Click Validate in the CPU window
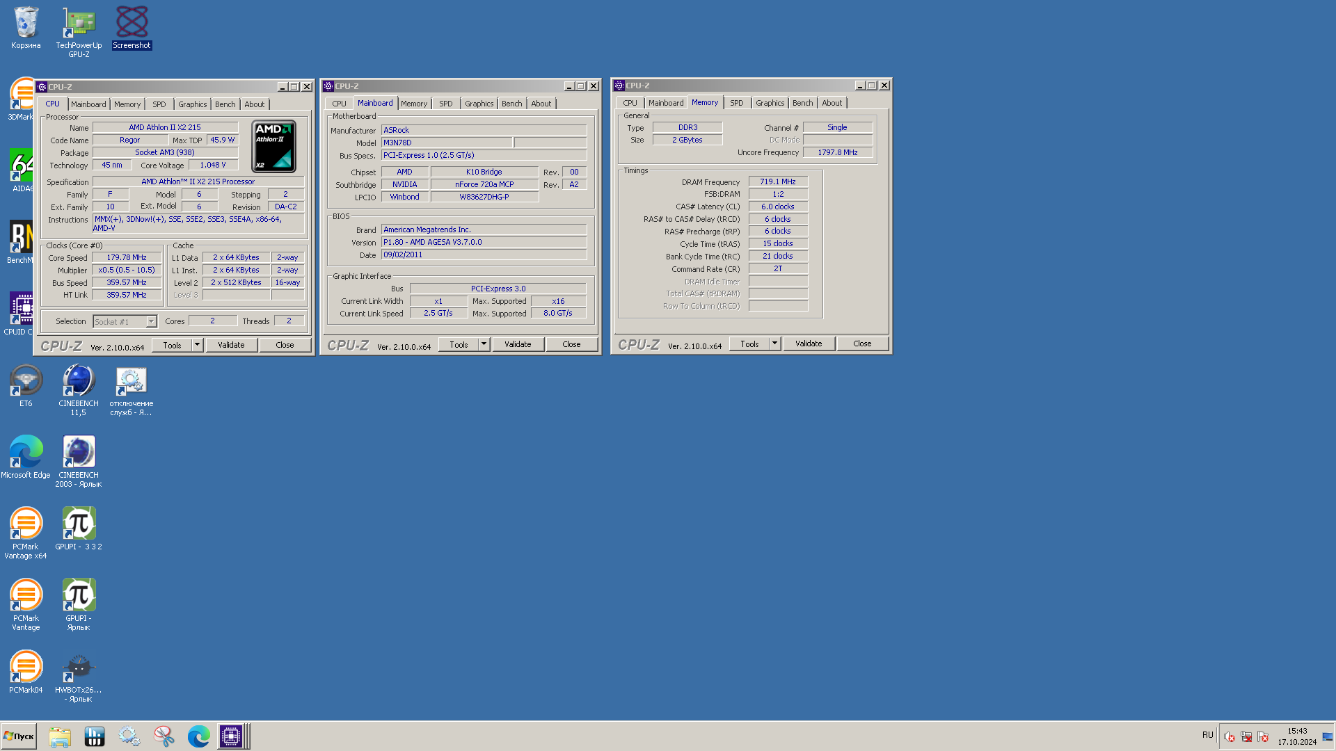Image resolution: width=1336 pixels, height=751 pixels. pyautogui.click(x=231, y=345)
